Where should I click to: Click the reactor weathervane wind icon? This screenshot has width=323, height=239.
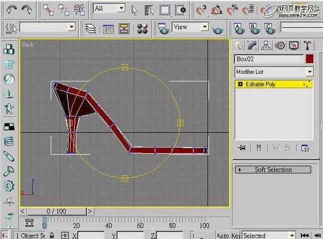9,201
